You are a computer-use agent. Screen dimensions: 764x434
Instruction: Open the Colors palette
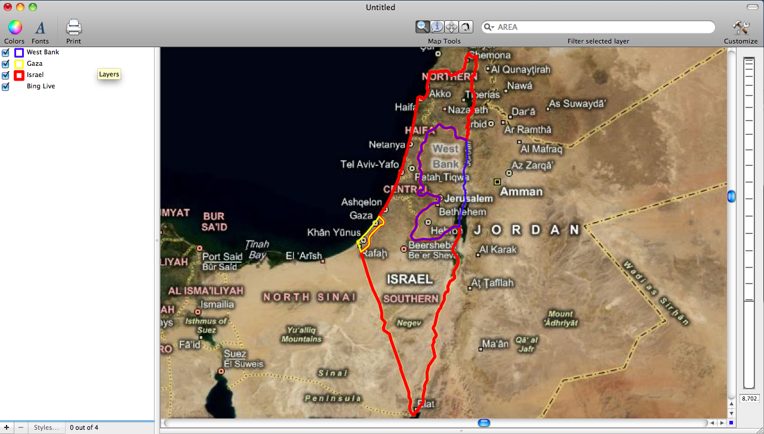pyautogui.click(x=14, y=27)
